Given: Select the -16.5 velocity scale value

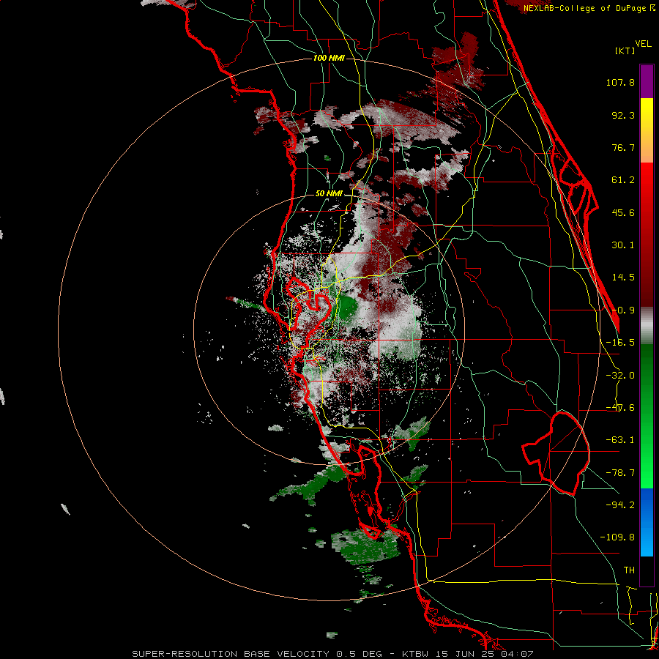Looking at the screenshot, I should 620,343.
